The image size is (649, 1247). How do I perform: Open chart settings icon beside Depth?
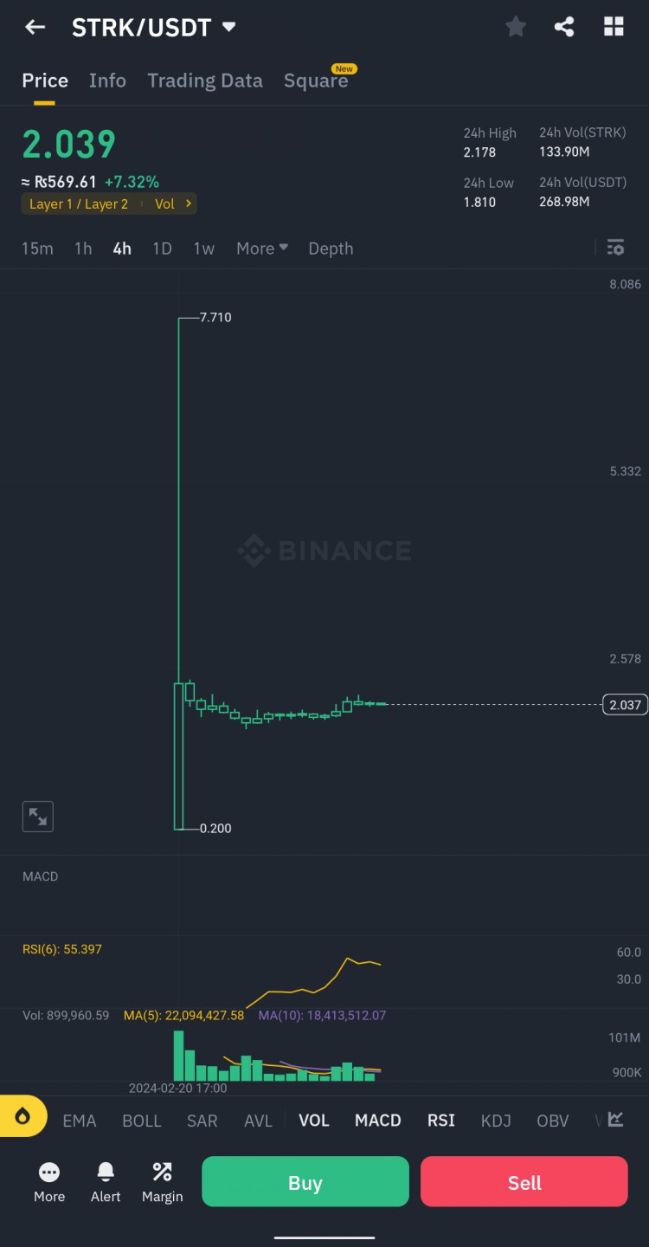click(615, 249)
